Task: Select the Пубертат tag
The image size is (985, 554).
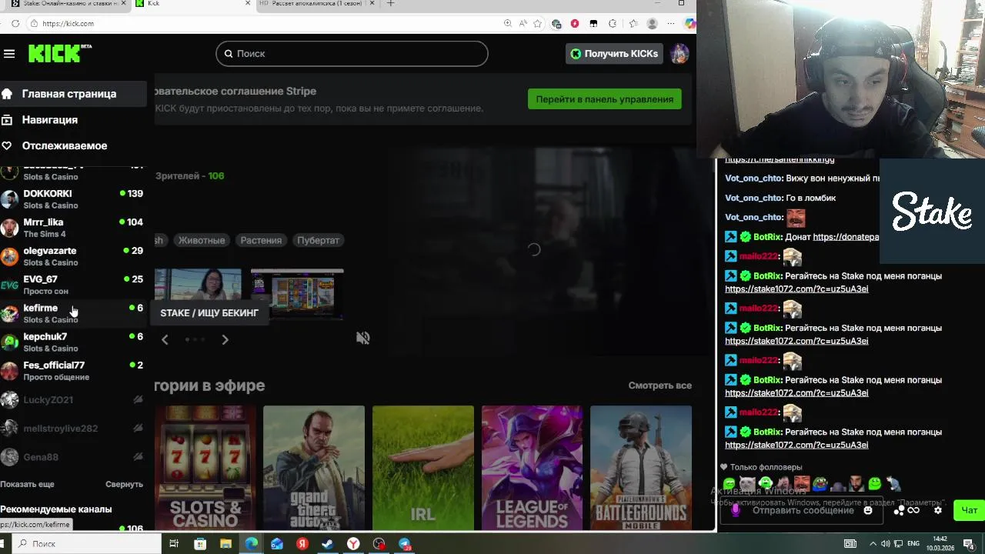Action: pyautogui.click(x=318, y=240)
